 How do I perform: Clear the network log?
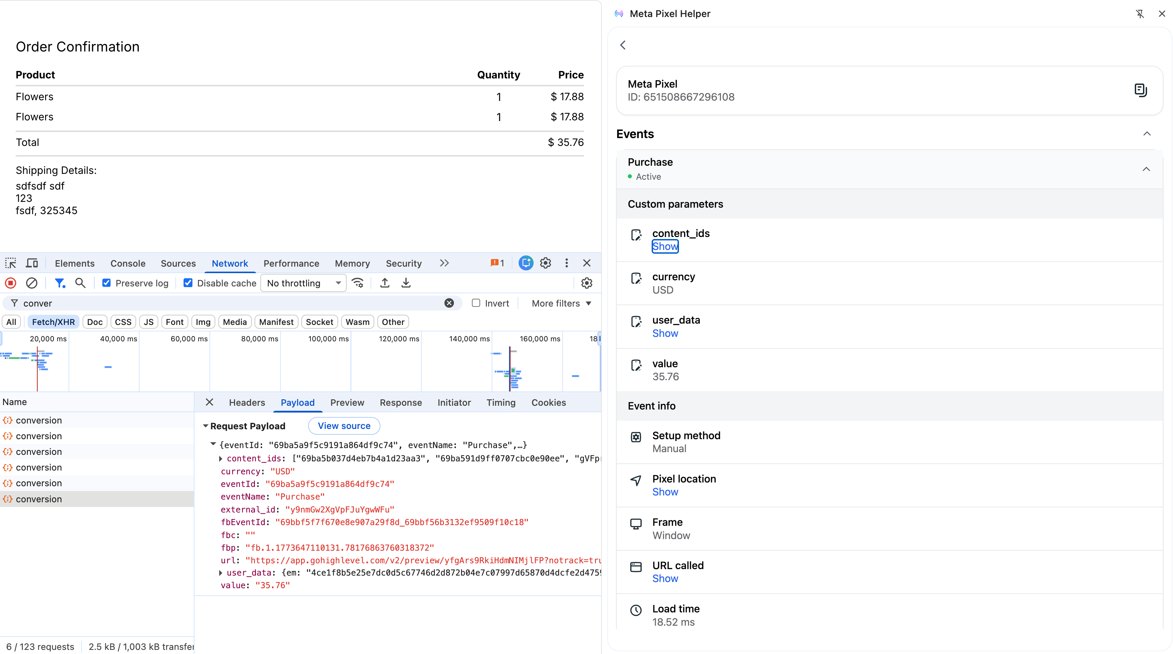click(x=31, y=283)
